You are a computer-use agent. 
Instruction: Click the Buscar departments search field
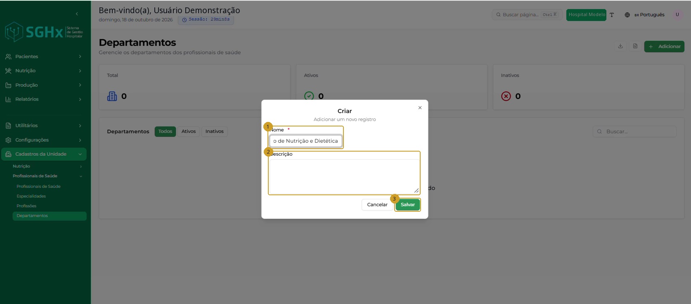click(634, 131)
